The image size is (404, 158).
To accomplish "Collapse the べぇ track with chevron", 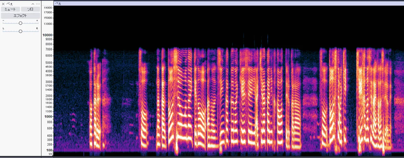I will (x=33, y=4).
